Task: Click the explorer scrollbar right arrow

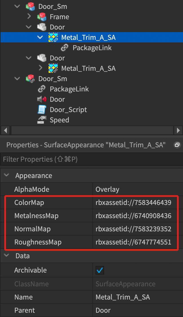Action: click(178, 130)
